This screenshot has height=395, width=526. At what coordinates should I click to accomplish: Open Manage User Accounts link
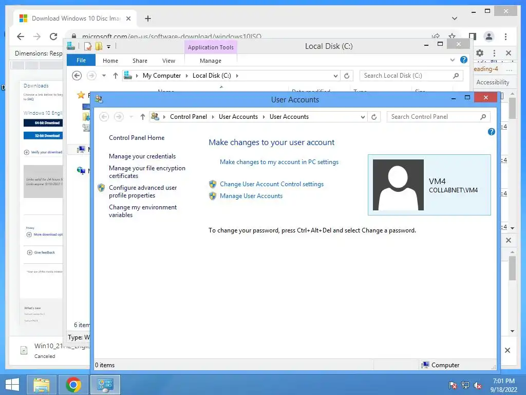point(251,196)
